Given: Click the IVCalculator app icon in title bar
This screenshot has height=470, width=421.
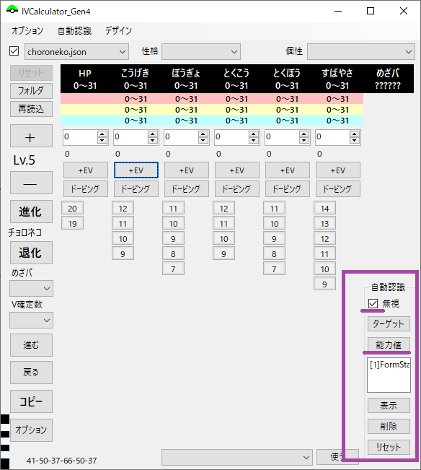Looking at the screenshot, I should tap(12, 11).
